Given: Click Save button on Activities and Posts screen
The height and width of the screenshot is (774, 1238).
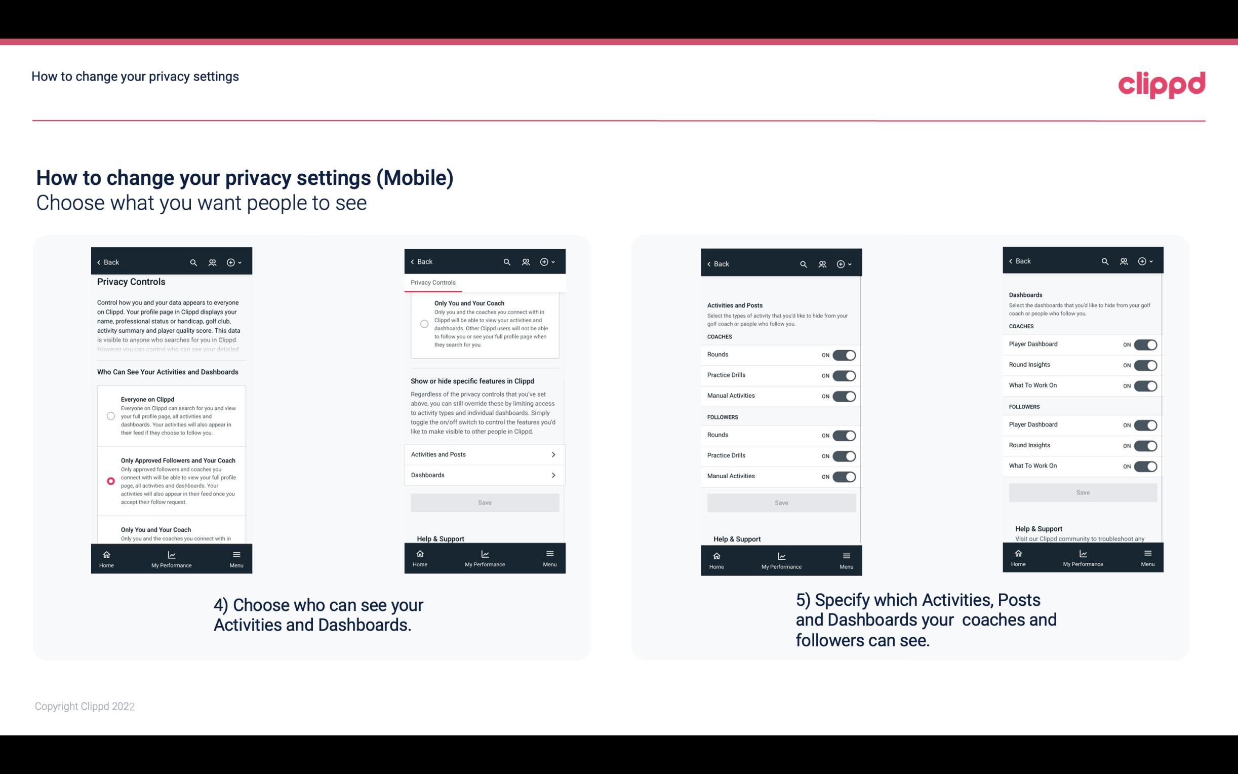Looking at the screenshot, I should click(781, 502).
